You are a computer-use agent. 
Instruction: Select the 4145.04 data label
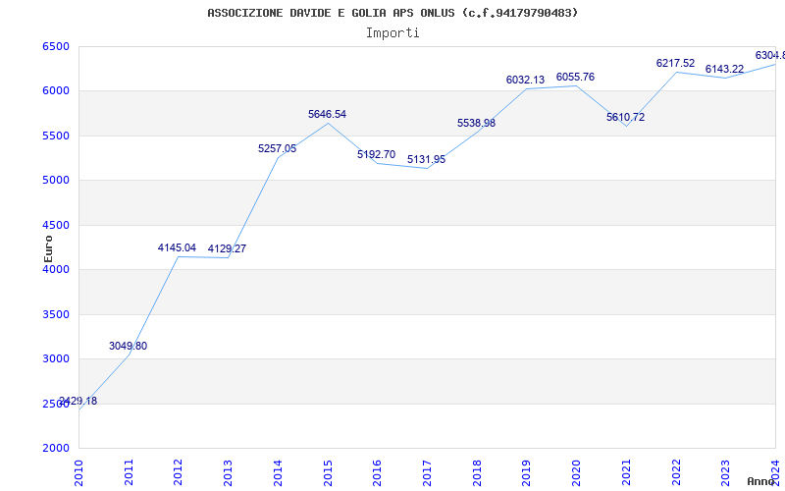(x=178, y=247)
